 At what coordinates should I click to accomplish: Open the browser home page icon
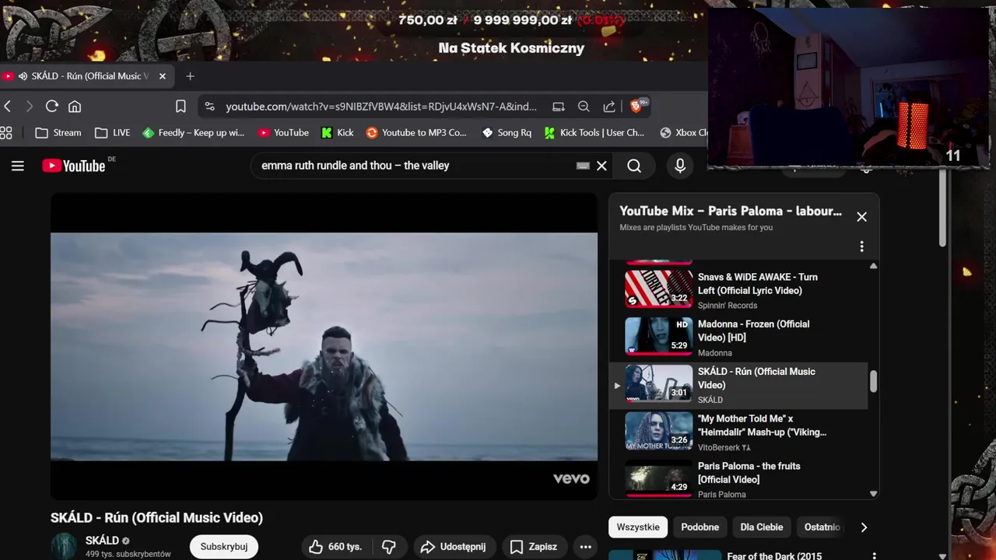(x=75, y=107)
